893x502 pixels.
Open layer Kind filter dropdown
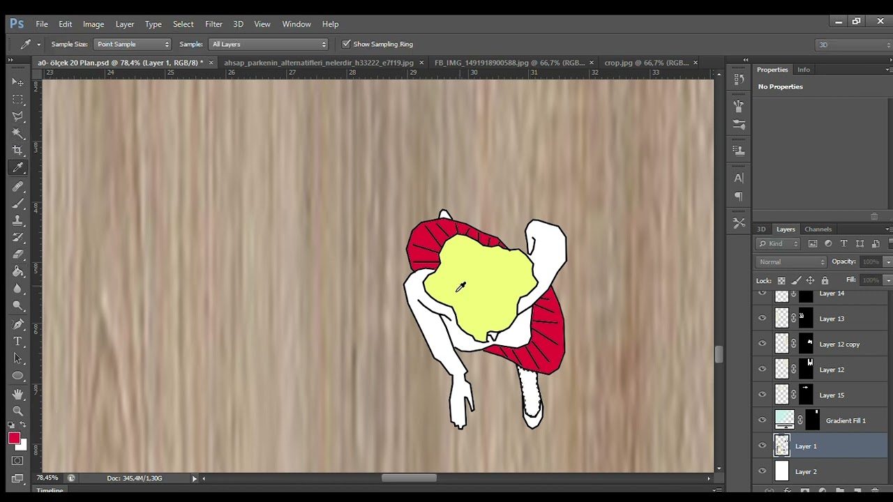779,243
